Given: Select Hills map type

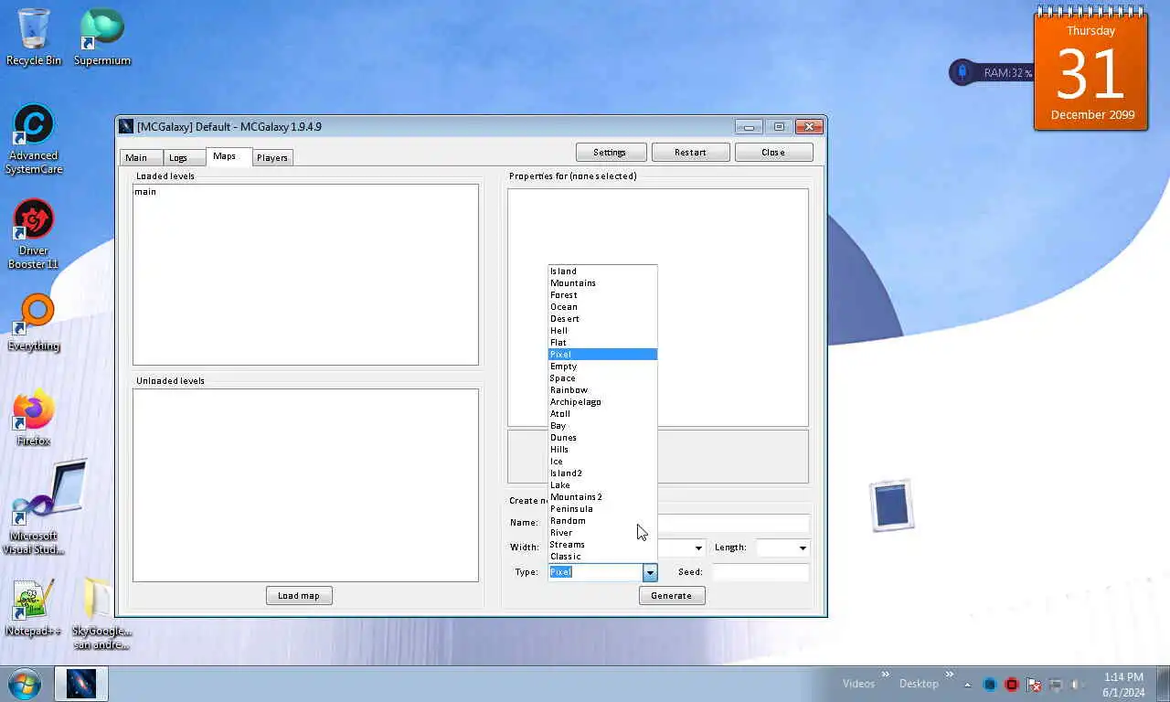Looking at the screenshot, I should click(x=602, y=450).
